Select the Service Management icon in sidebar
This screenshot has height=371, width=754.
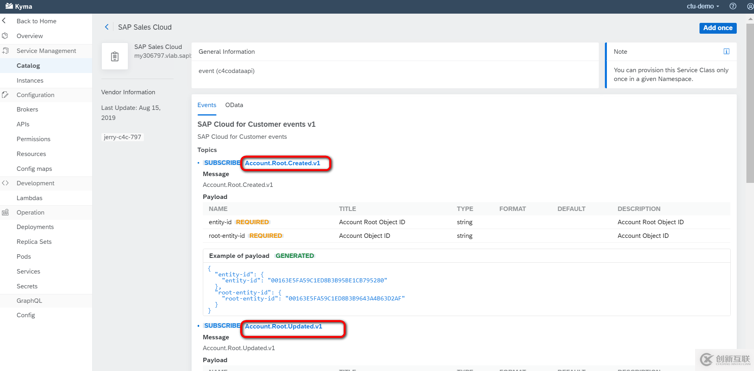6,51
